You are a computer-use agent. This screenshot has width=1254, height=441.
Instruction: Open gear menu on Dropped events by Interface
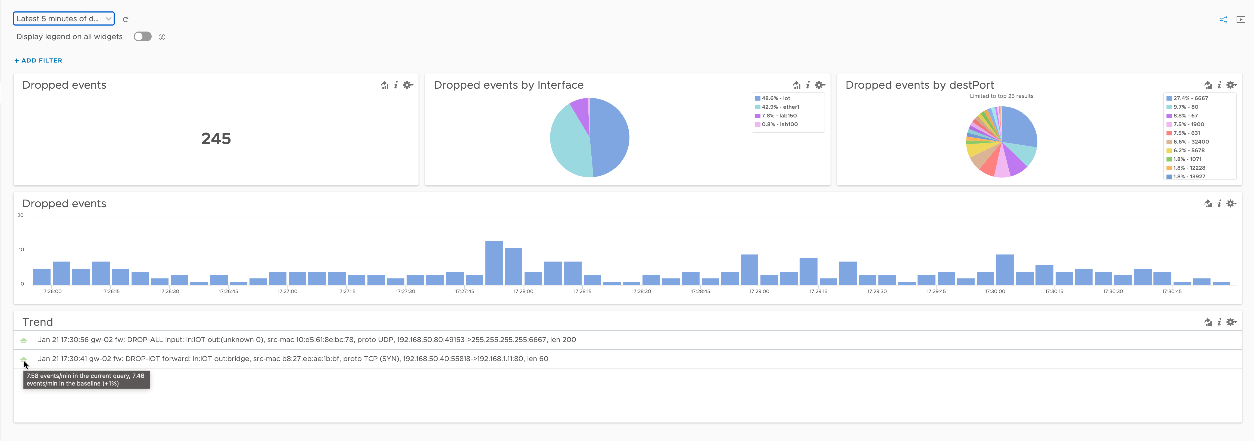click(x=820, y=85)
